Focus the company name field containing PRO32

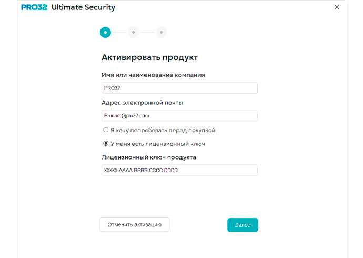point(179,88)
